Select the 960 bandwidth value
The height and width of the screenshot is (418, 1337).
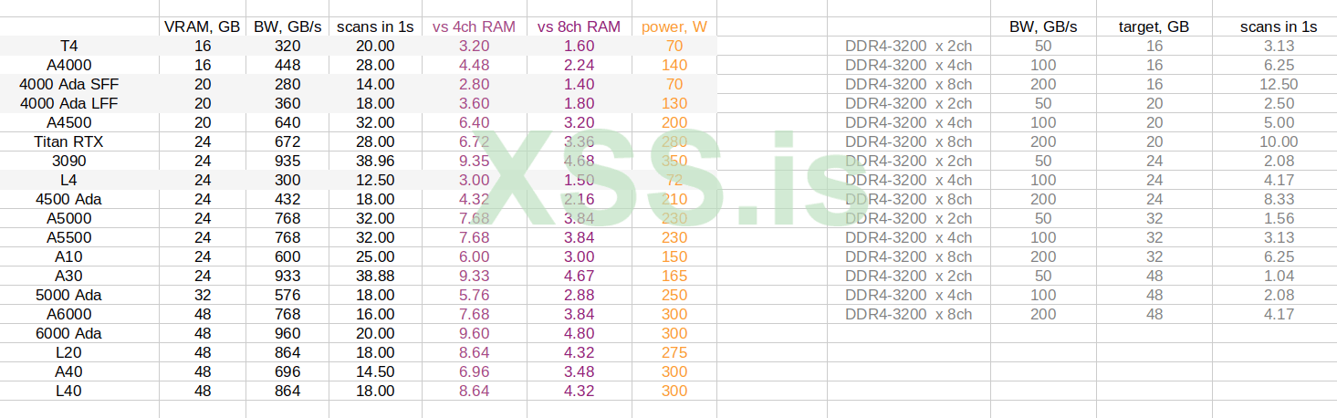tap(287, 333)
